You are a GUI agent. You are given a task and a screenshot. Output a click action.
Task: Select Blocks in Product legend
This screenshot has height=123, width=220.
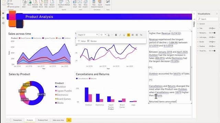59,103
